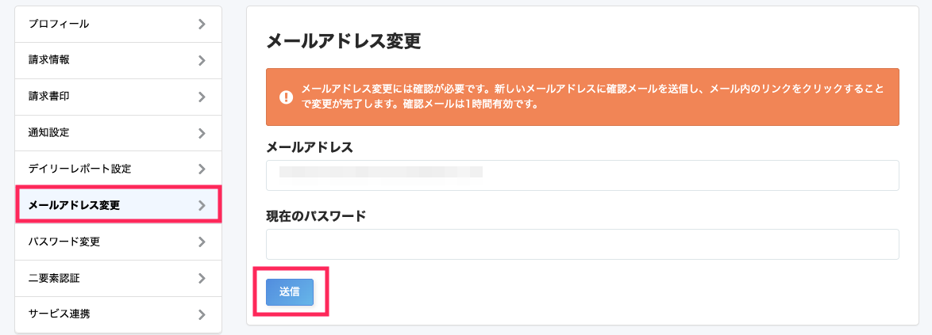This screenshot has width=932, height=335.
Task: Click the chevron next to プロフィール
Action: coord(202,25)
